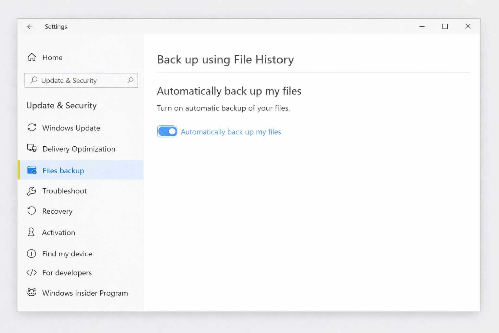This screenshot has width=499, height=333.
Task: Select the Troubleshoot wrench icon
Action: pos(32,191)
